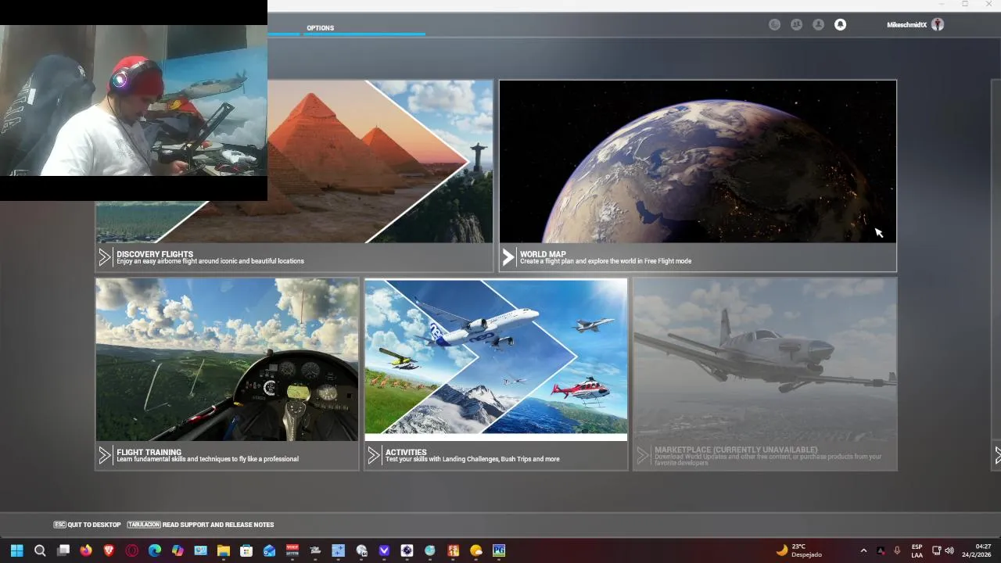Open the ESP LAA language switcher
The width and height of the screenshot is (1001, 563).
point(917,550)
